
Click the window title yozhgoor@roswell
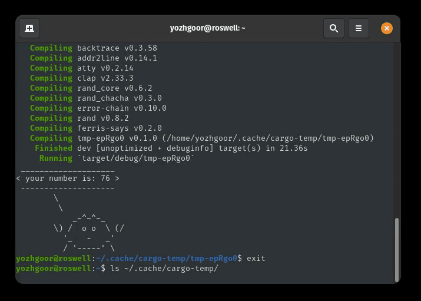click(207, 28)
